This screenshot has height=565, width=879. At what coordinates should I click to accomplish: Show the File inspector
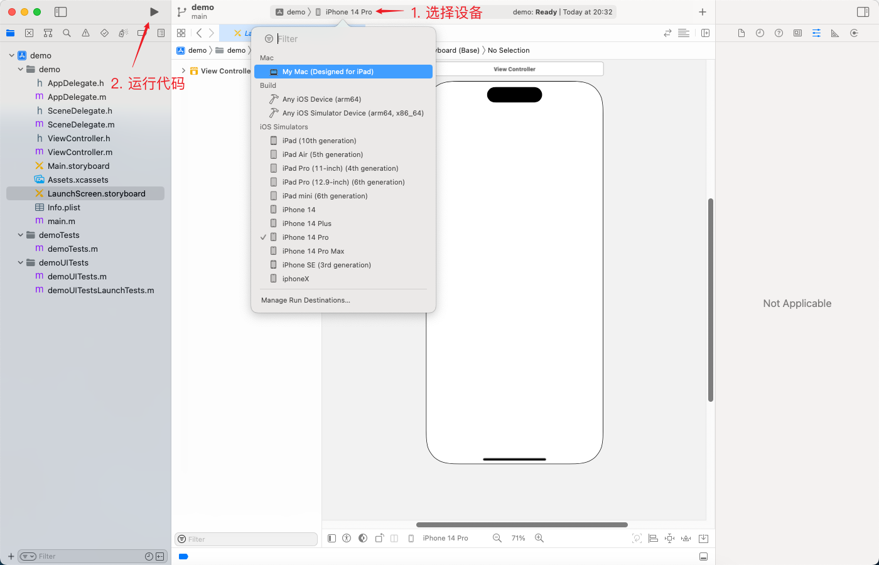click(x=741, y=33)
